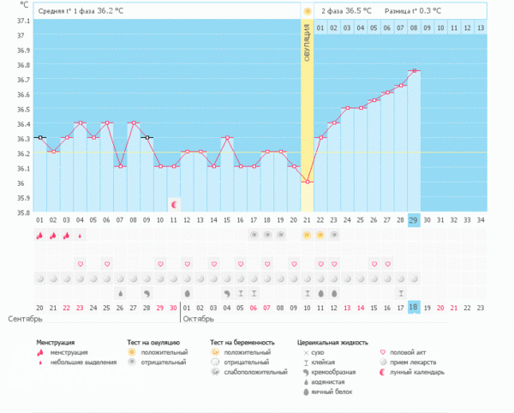Click the light discharge drop on day 04
Viewport: 514px width, 413px height.
click(x=81, y=235)
